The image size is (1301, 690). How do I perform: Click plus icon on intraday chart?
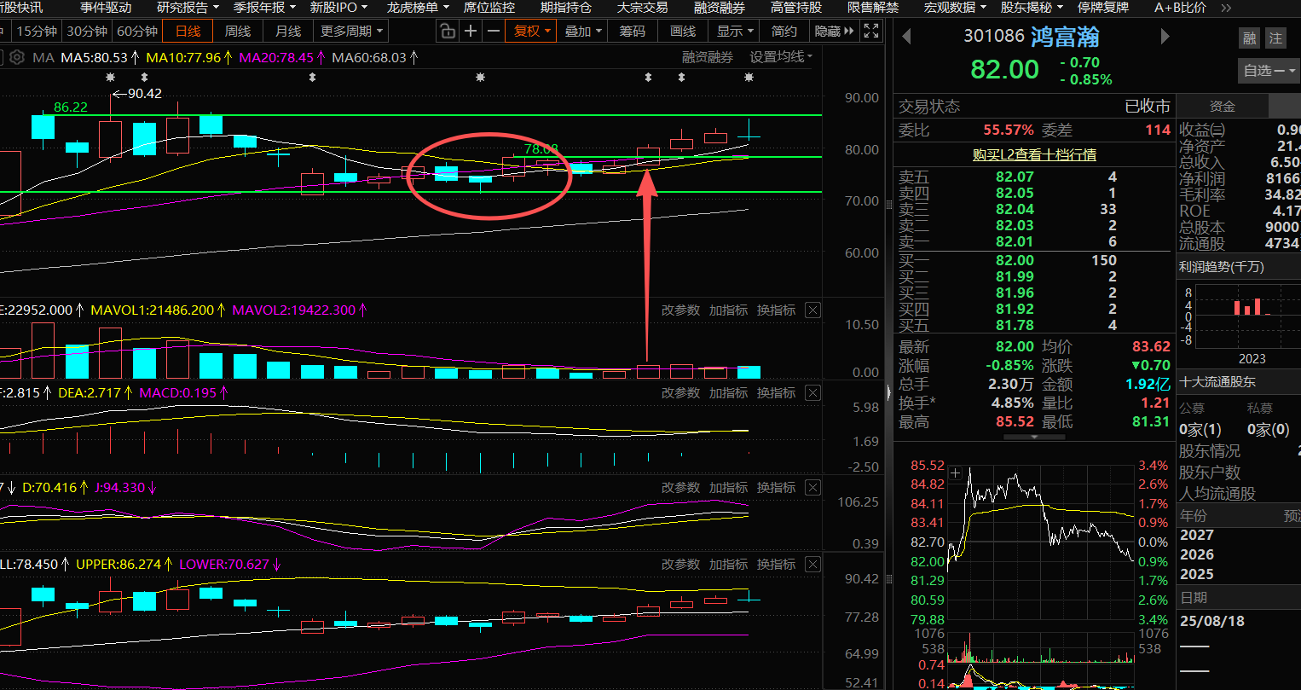click(956, 473)
